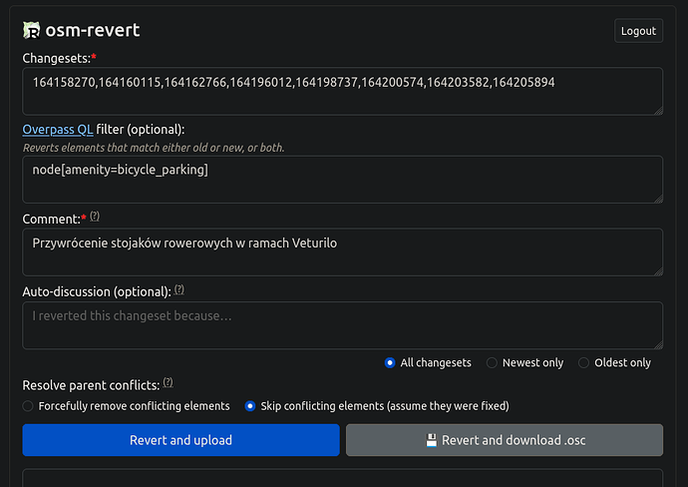The height and width of the screenshot is (487, 688).
Task: Focus the Auto-discussion text field
Action: (x=343, y=325)
